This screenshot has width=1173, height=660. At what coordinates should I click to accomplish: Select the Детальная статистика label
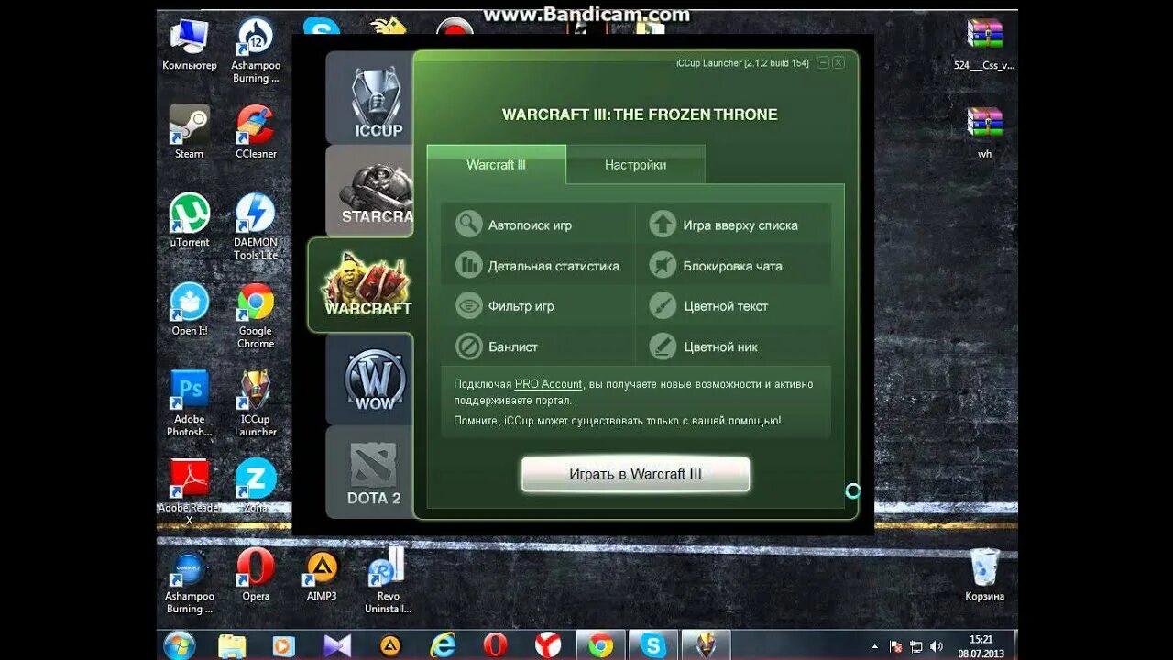click(554, 266)
